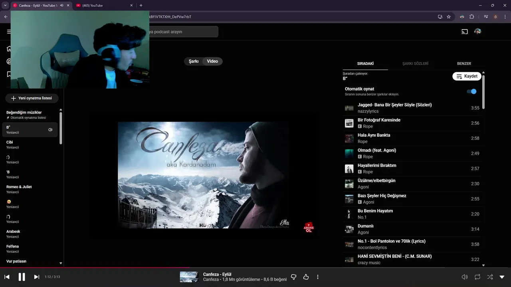511x287 pixels.
Task: Open Felfena playlist
Action: pos(30,249)
